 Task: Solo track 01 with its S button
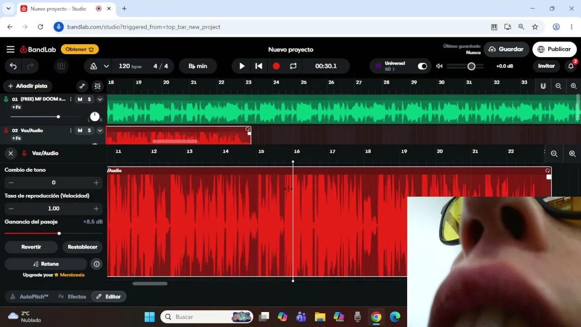(x=89, y=99)
